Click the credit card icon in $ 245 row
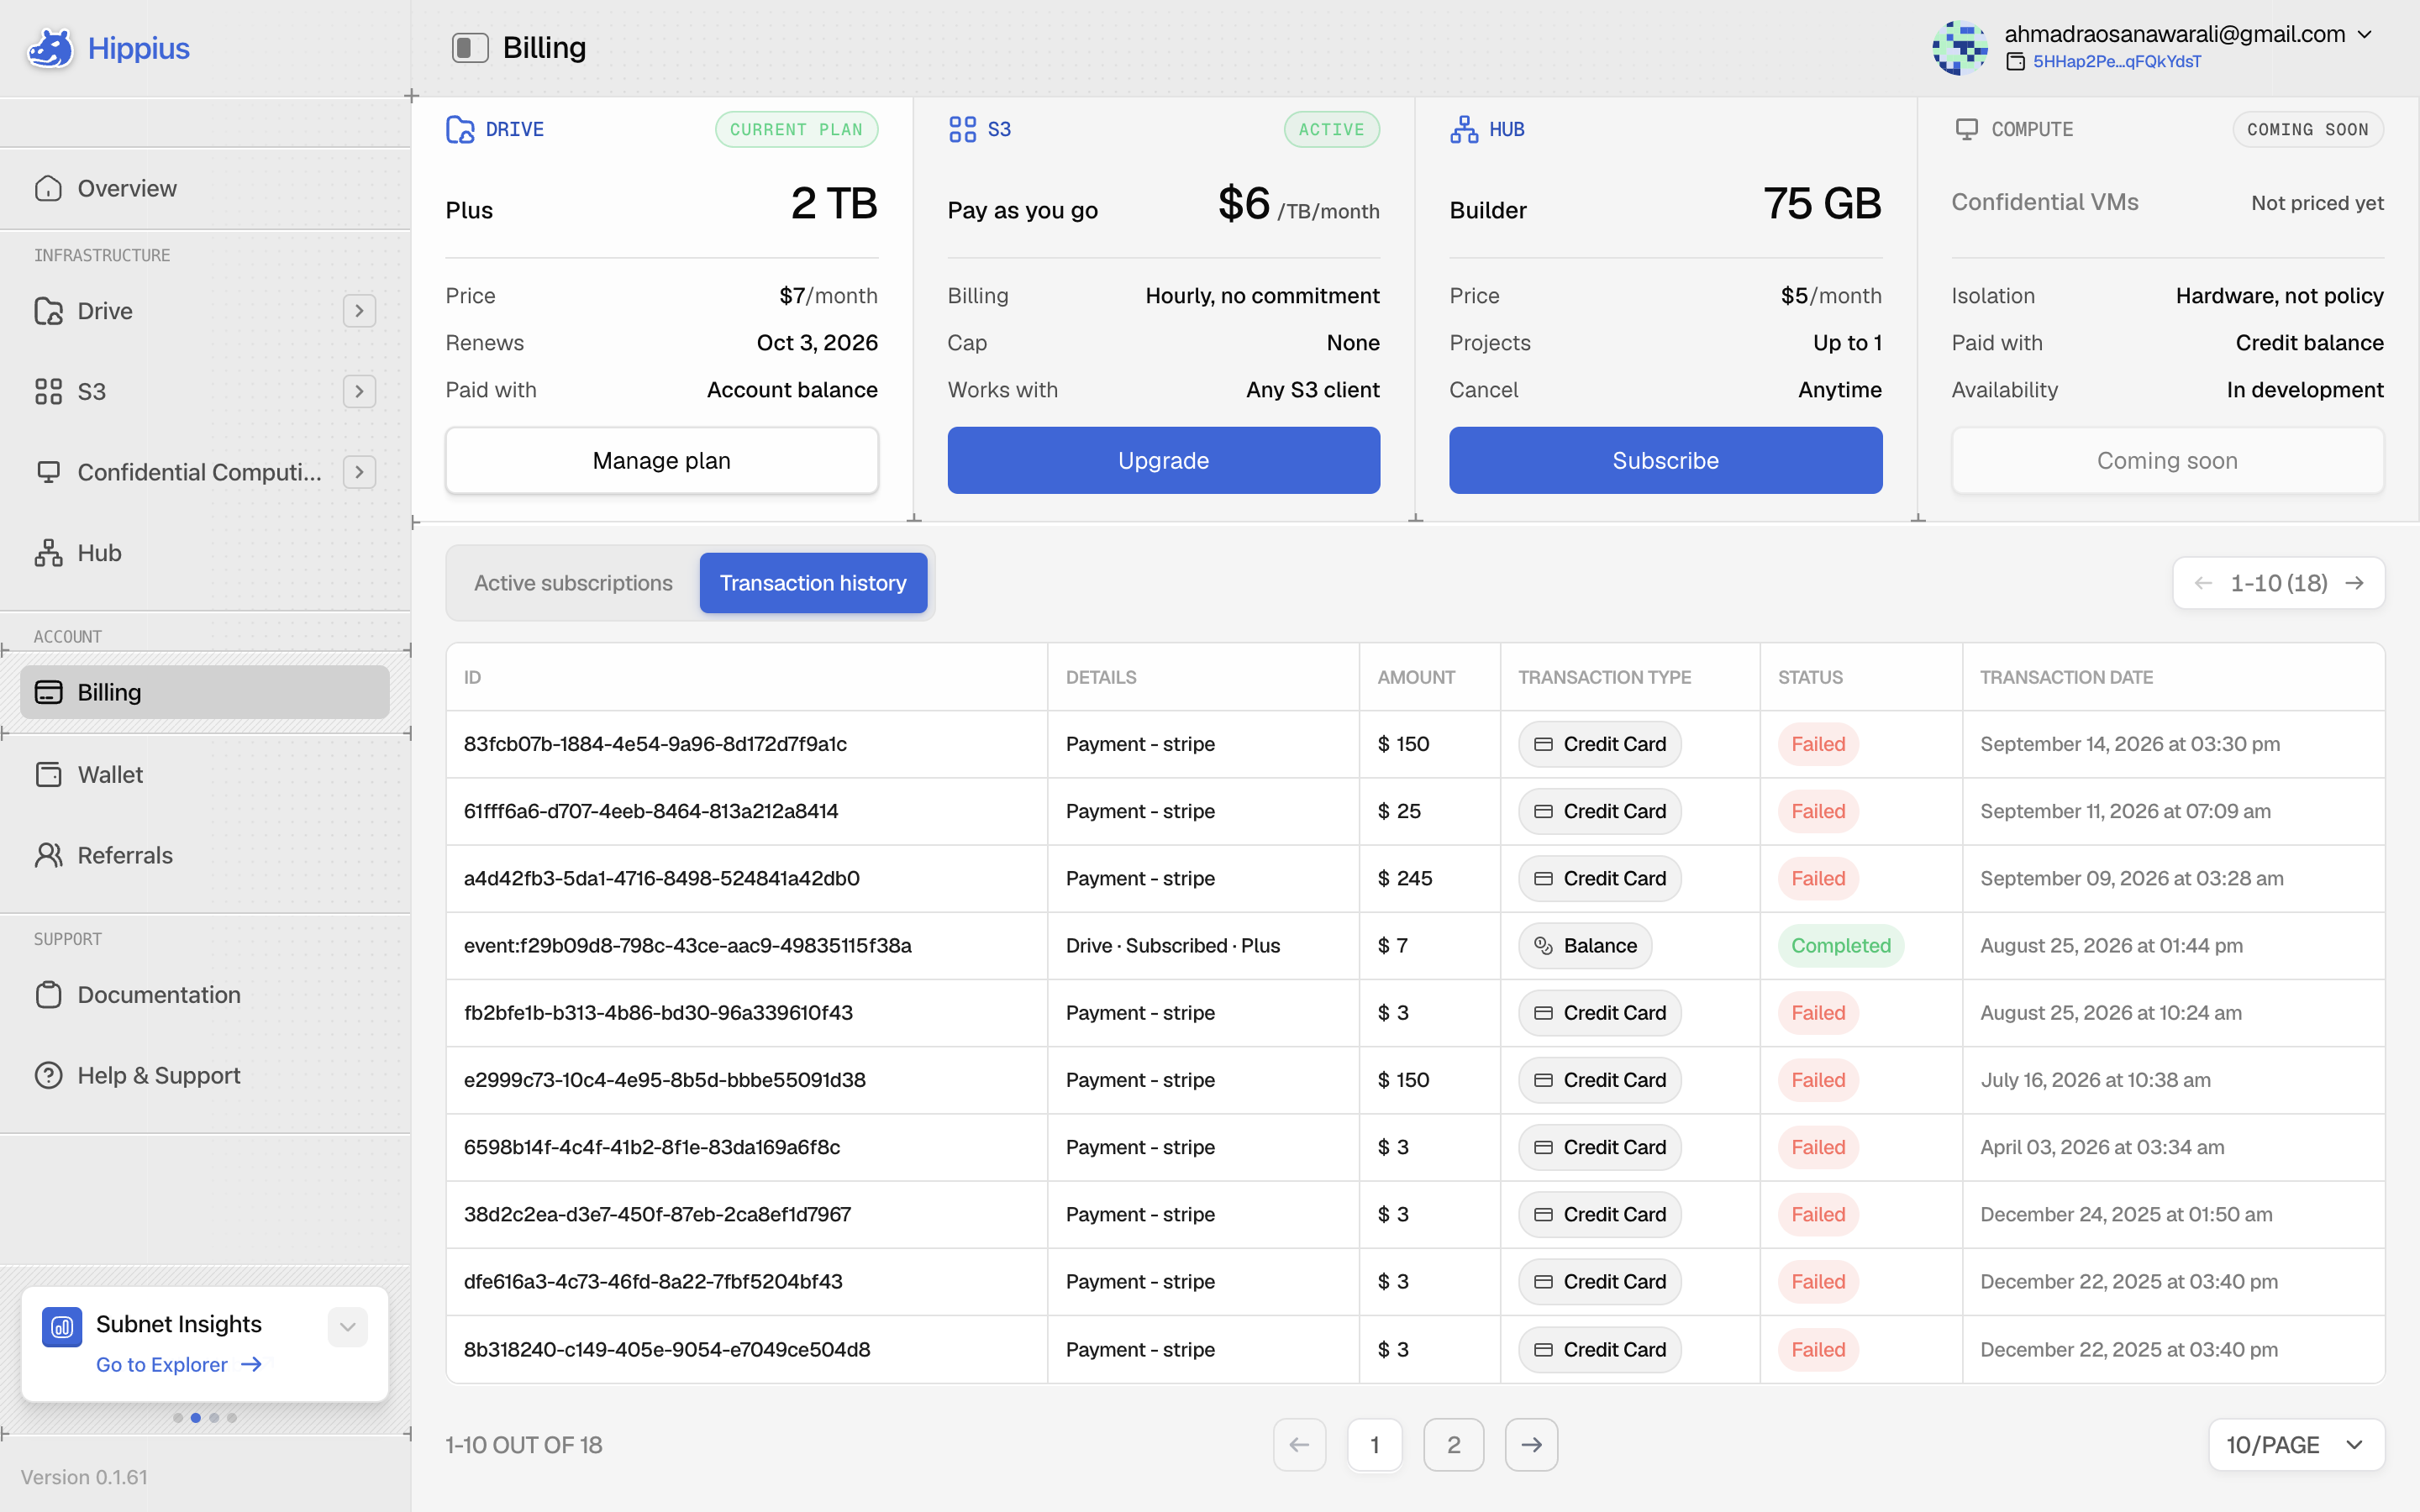The width and height of the screenshot is (2420, 1512). pos(1543,878)
